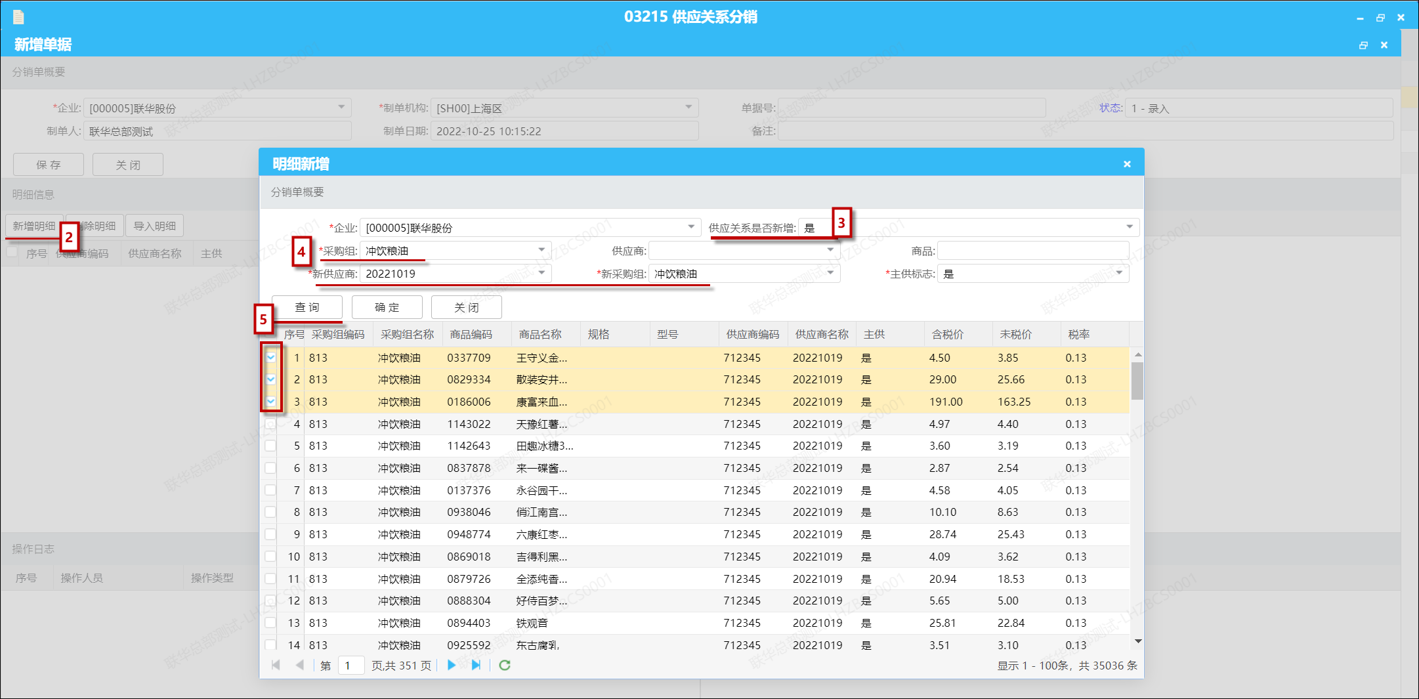Uncheck row 3 checkbox 康富来血
The width and height of the screenshot is (1419, 699).
click(271, 402)
